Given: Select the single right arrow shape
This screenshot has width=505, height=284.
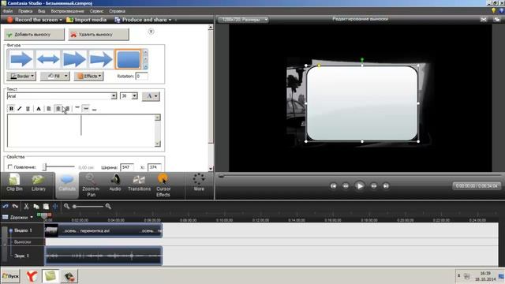Looking at the screenshot, I should point(21,59).
